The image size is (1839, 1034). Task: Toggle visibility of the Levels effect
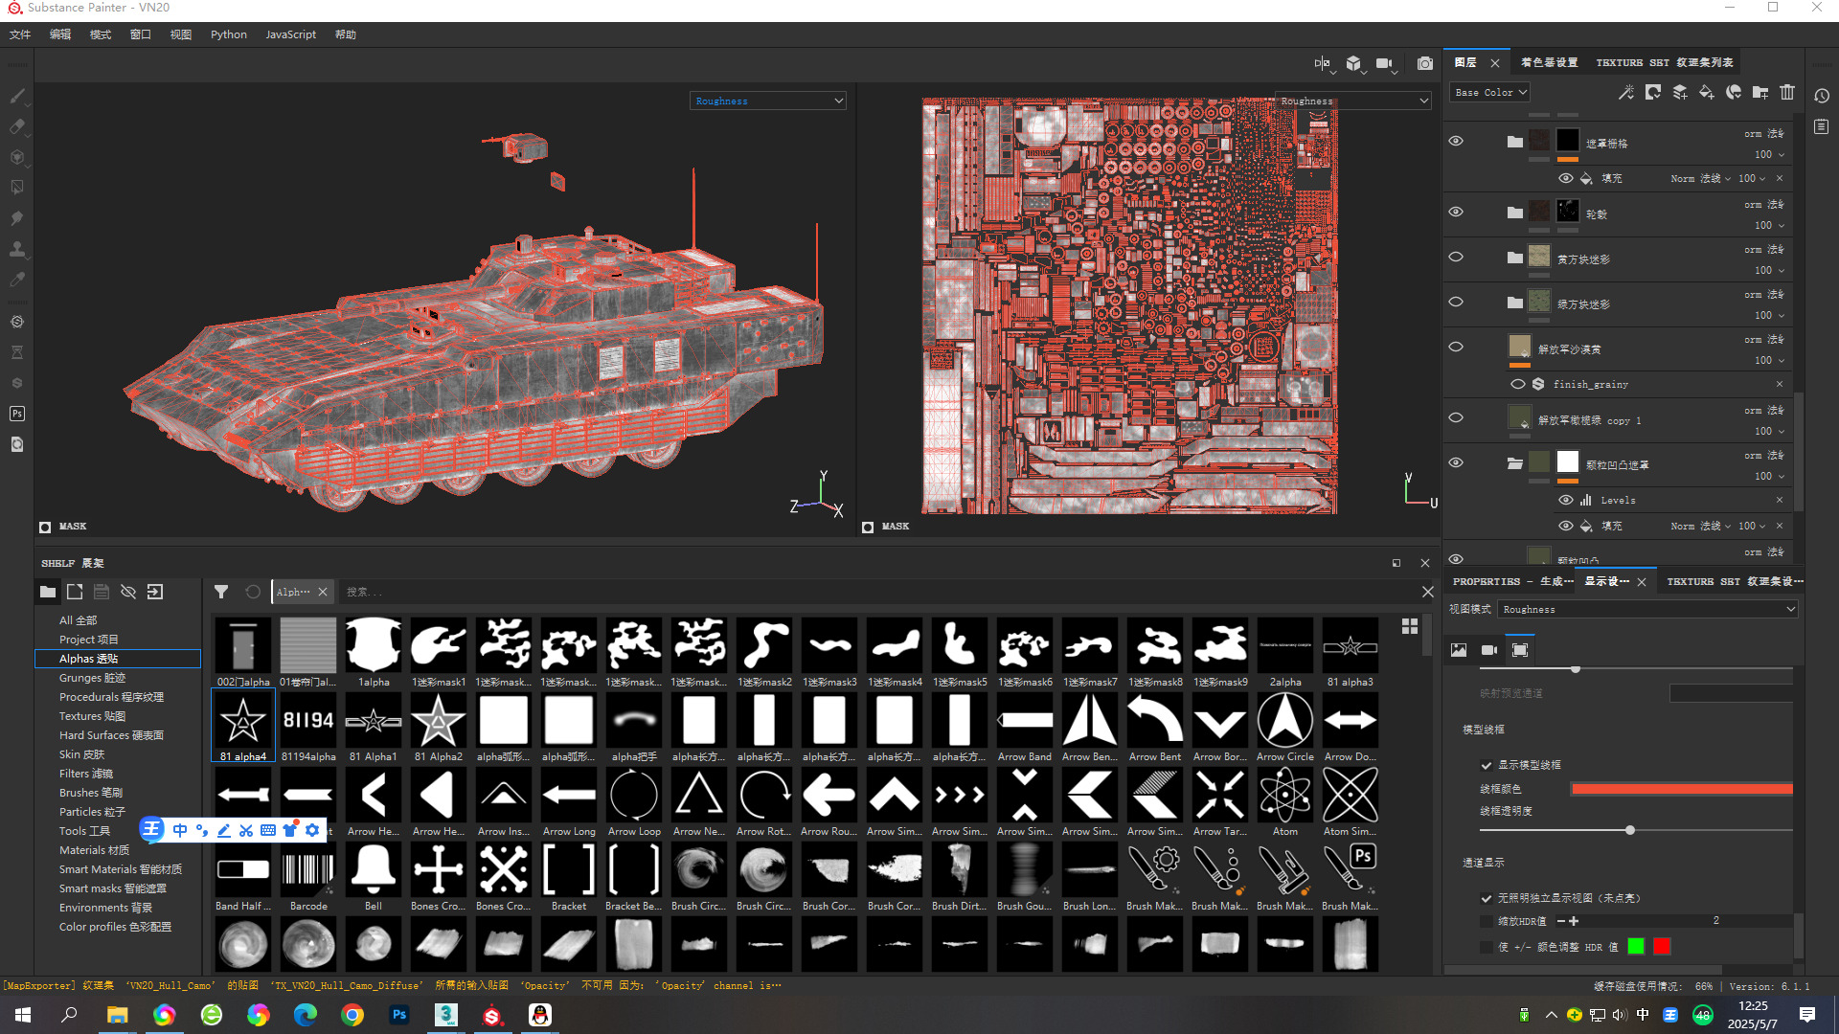coord(1566,500)
